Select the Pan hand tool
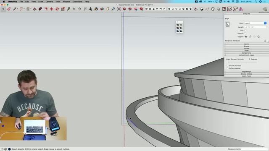 [108, 9]
